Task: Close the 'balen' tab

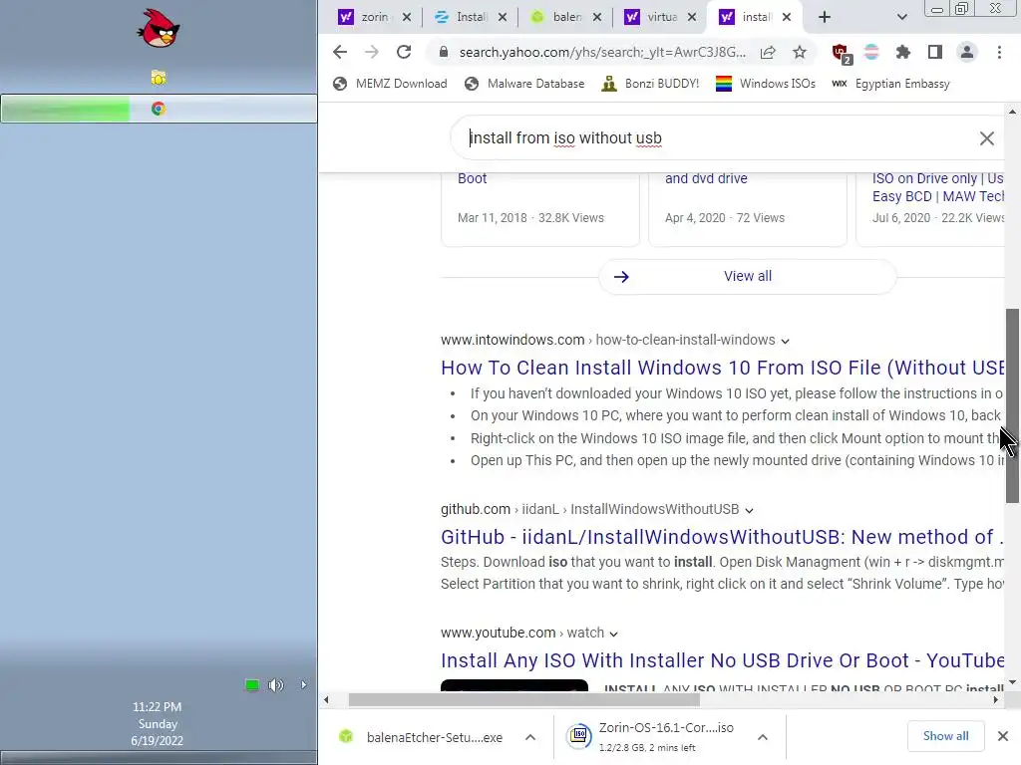Action: coord(597,17)
